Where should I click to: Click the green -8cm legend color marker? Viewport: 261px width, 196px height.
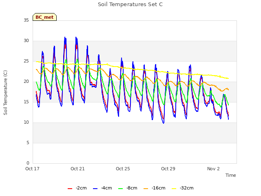(121, 189)
